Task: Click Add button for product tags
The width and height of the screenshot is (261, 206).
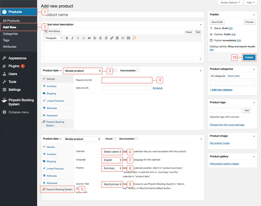Action: point(247,110)
